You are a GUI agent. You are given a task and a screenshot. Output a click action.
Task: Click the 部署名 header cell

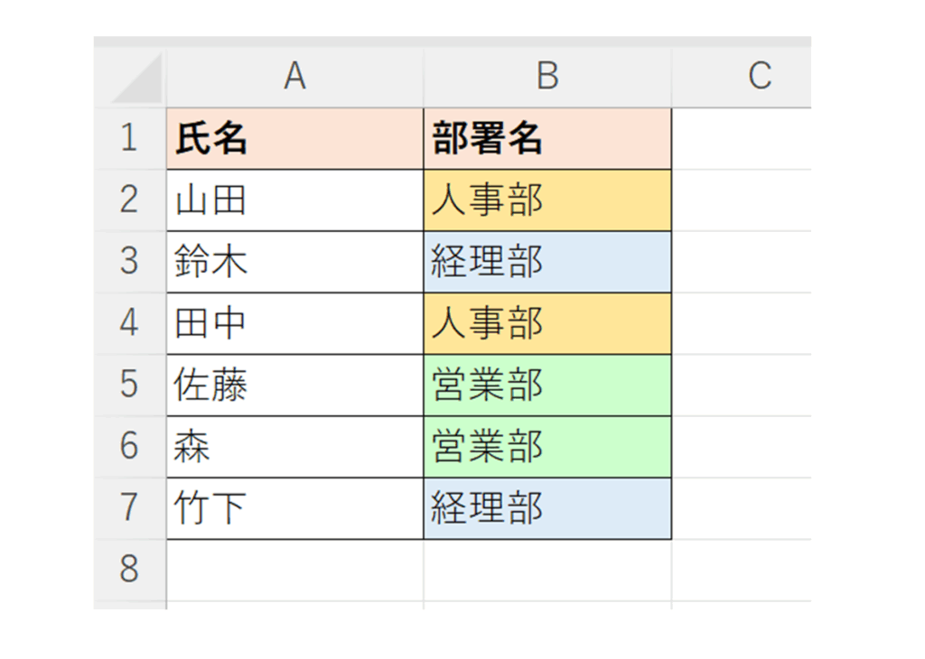(547, 138)
